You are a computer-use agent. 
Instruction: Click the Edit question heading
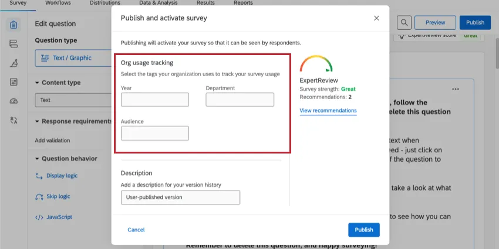(55, 24)
